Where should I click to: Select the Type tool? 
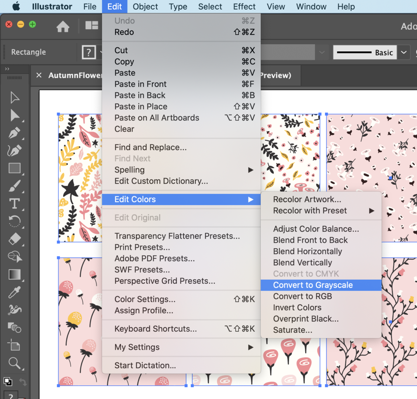[14, 204]
